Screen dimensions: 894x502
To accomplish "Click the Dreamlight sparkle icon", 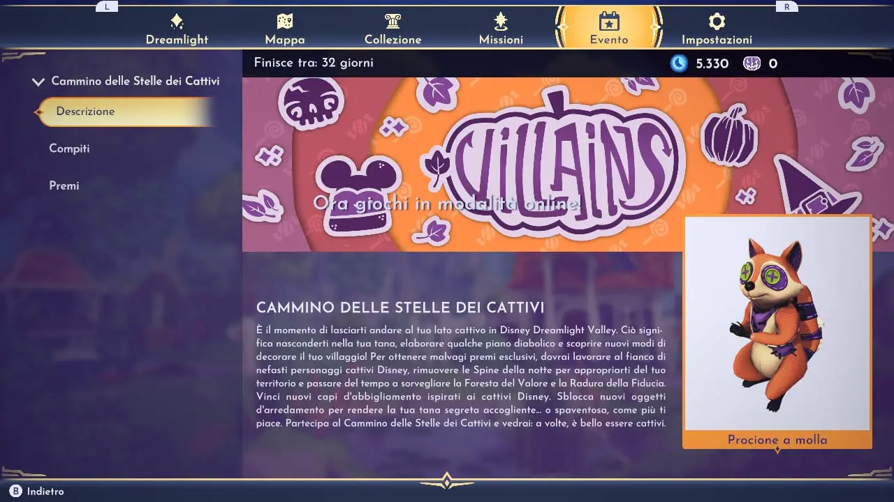I will 177,21.
